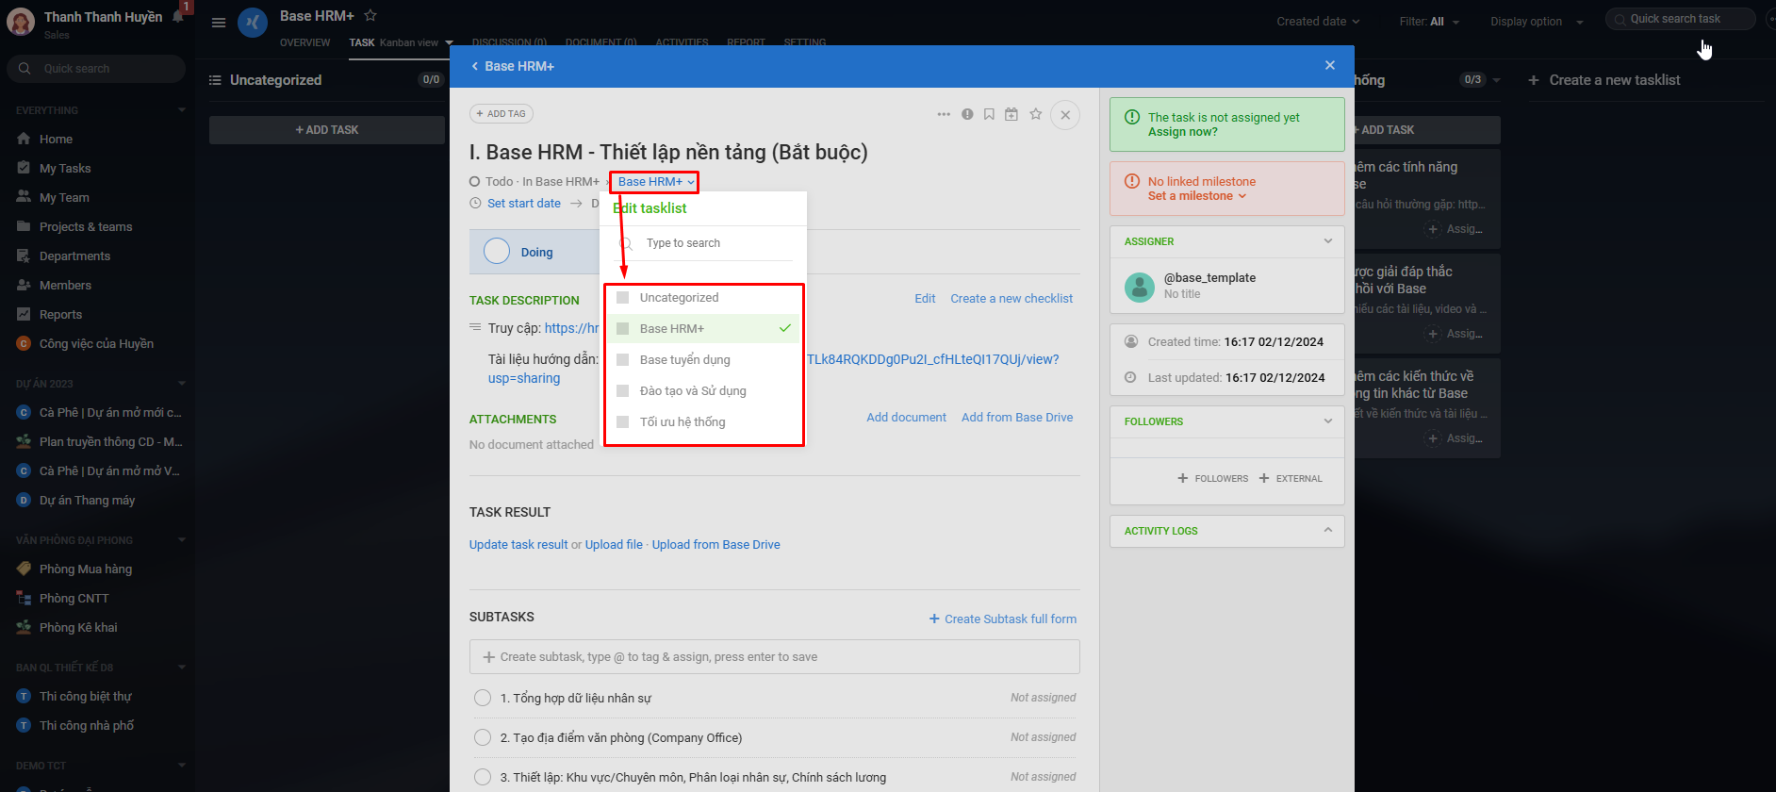Open the notifications bell icon
This screenshot has width=1776, height=792.
tap(177, 16)
